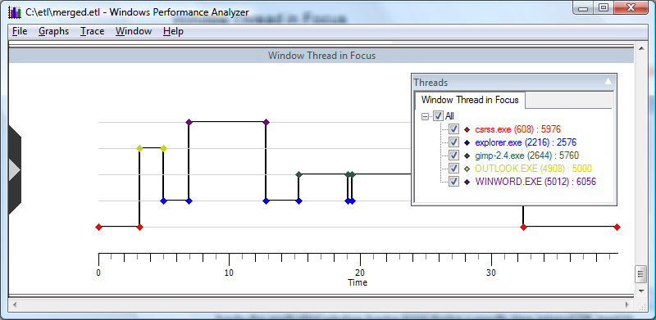Select gimp-2.4.exe (2644) : 5760 label

[527, 155]
